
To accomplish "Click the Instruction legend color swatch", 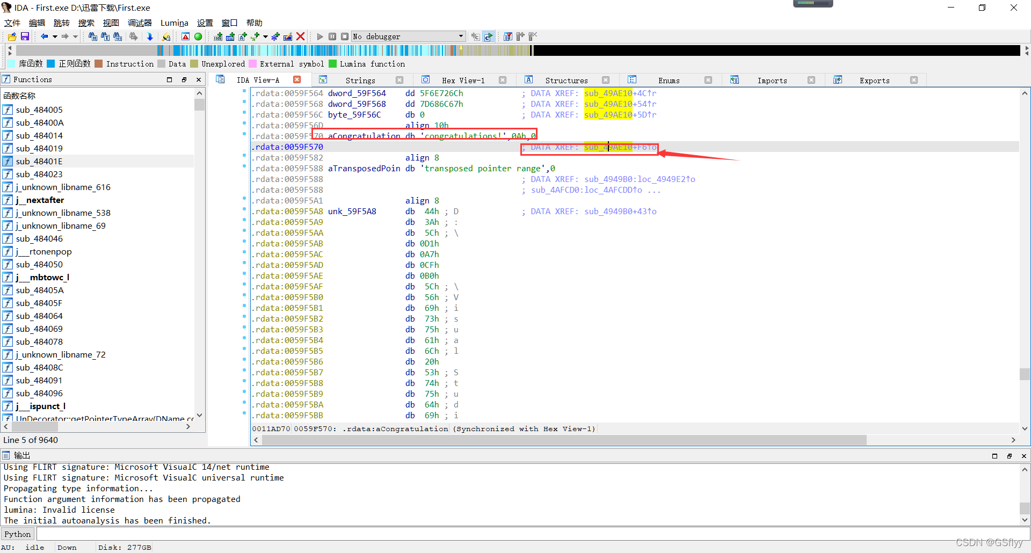I will 98,64.
